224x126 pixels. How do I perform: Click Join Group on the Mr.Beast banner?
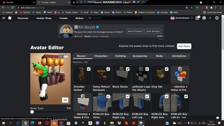(x=153, y=31)
